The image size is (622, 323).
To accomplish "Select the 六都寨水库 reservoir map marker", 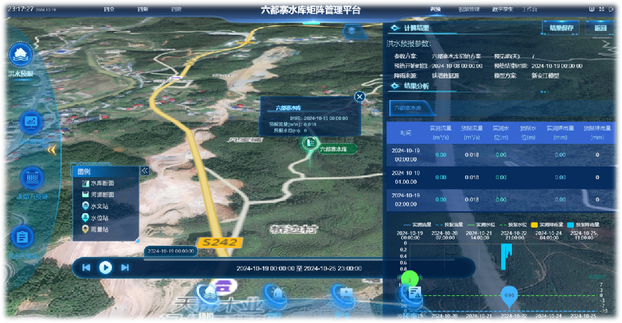I will click(x=309, y=144).
